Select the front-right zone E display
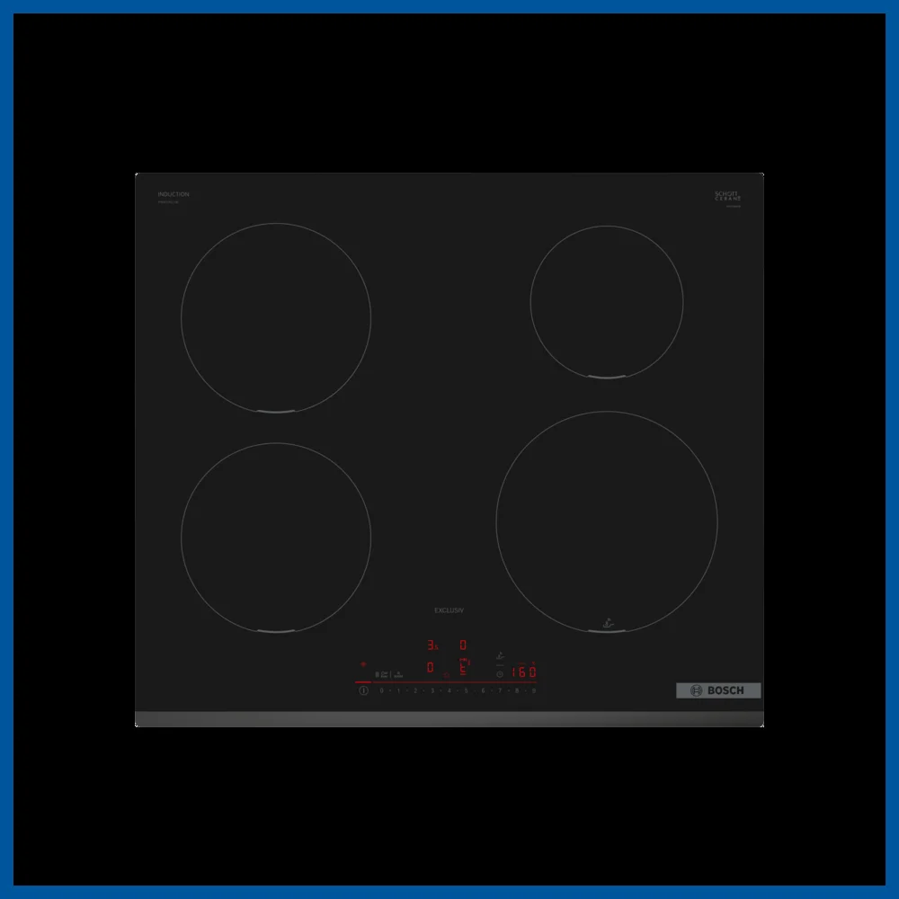Screen dimensions: 899x899 (464, 668)
